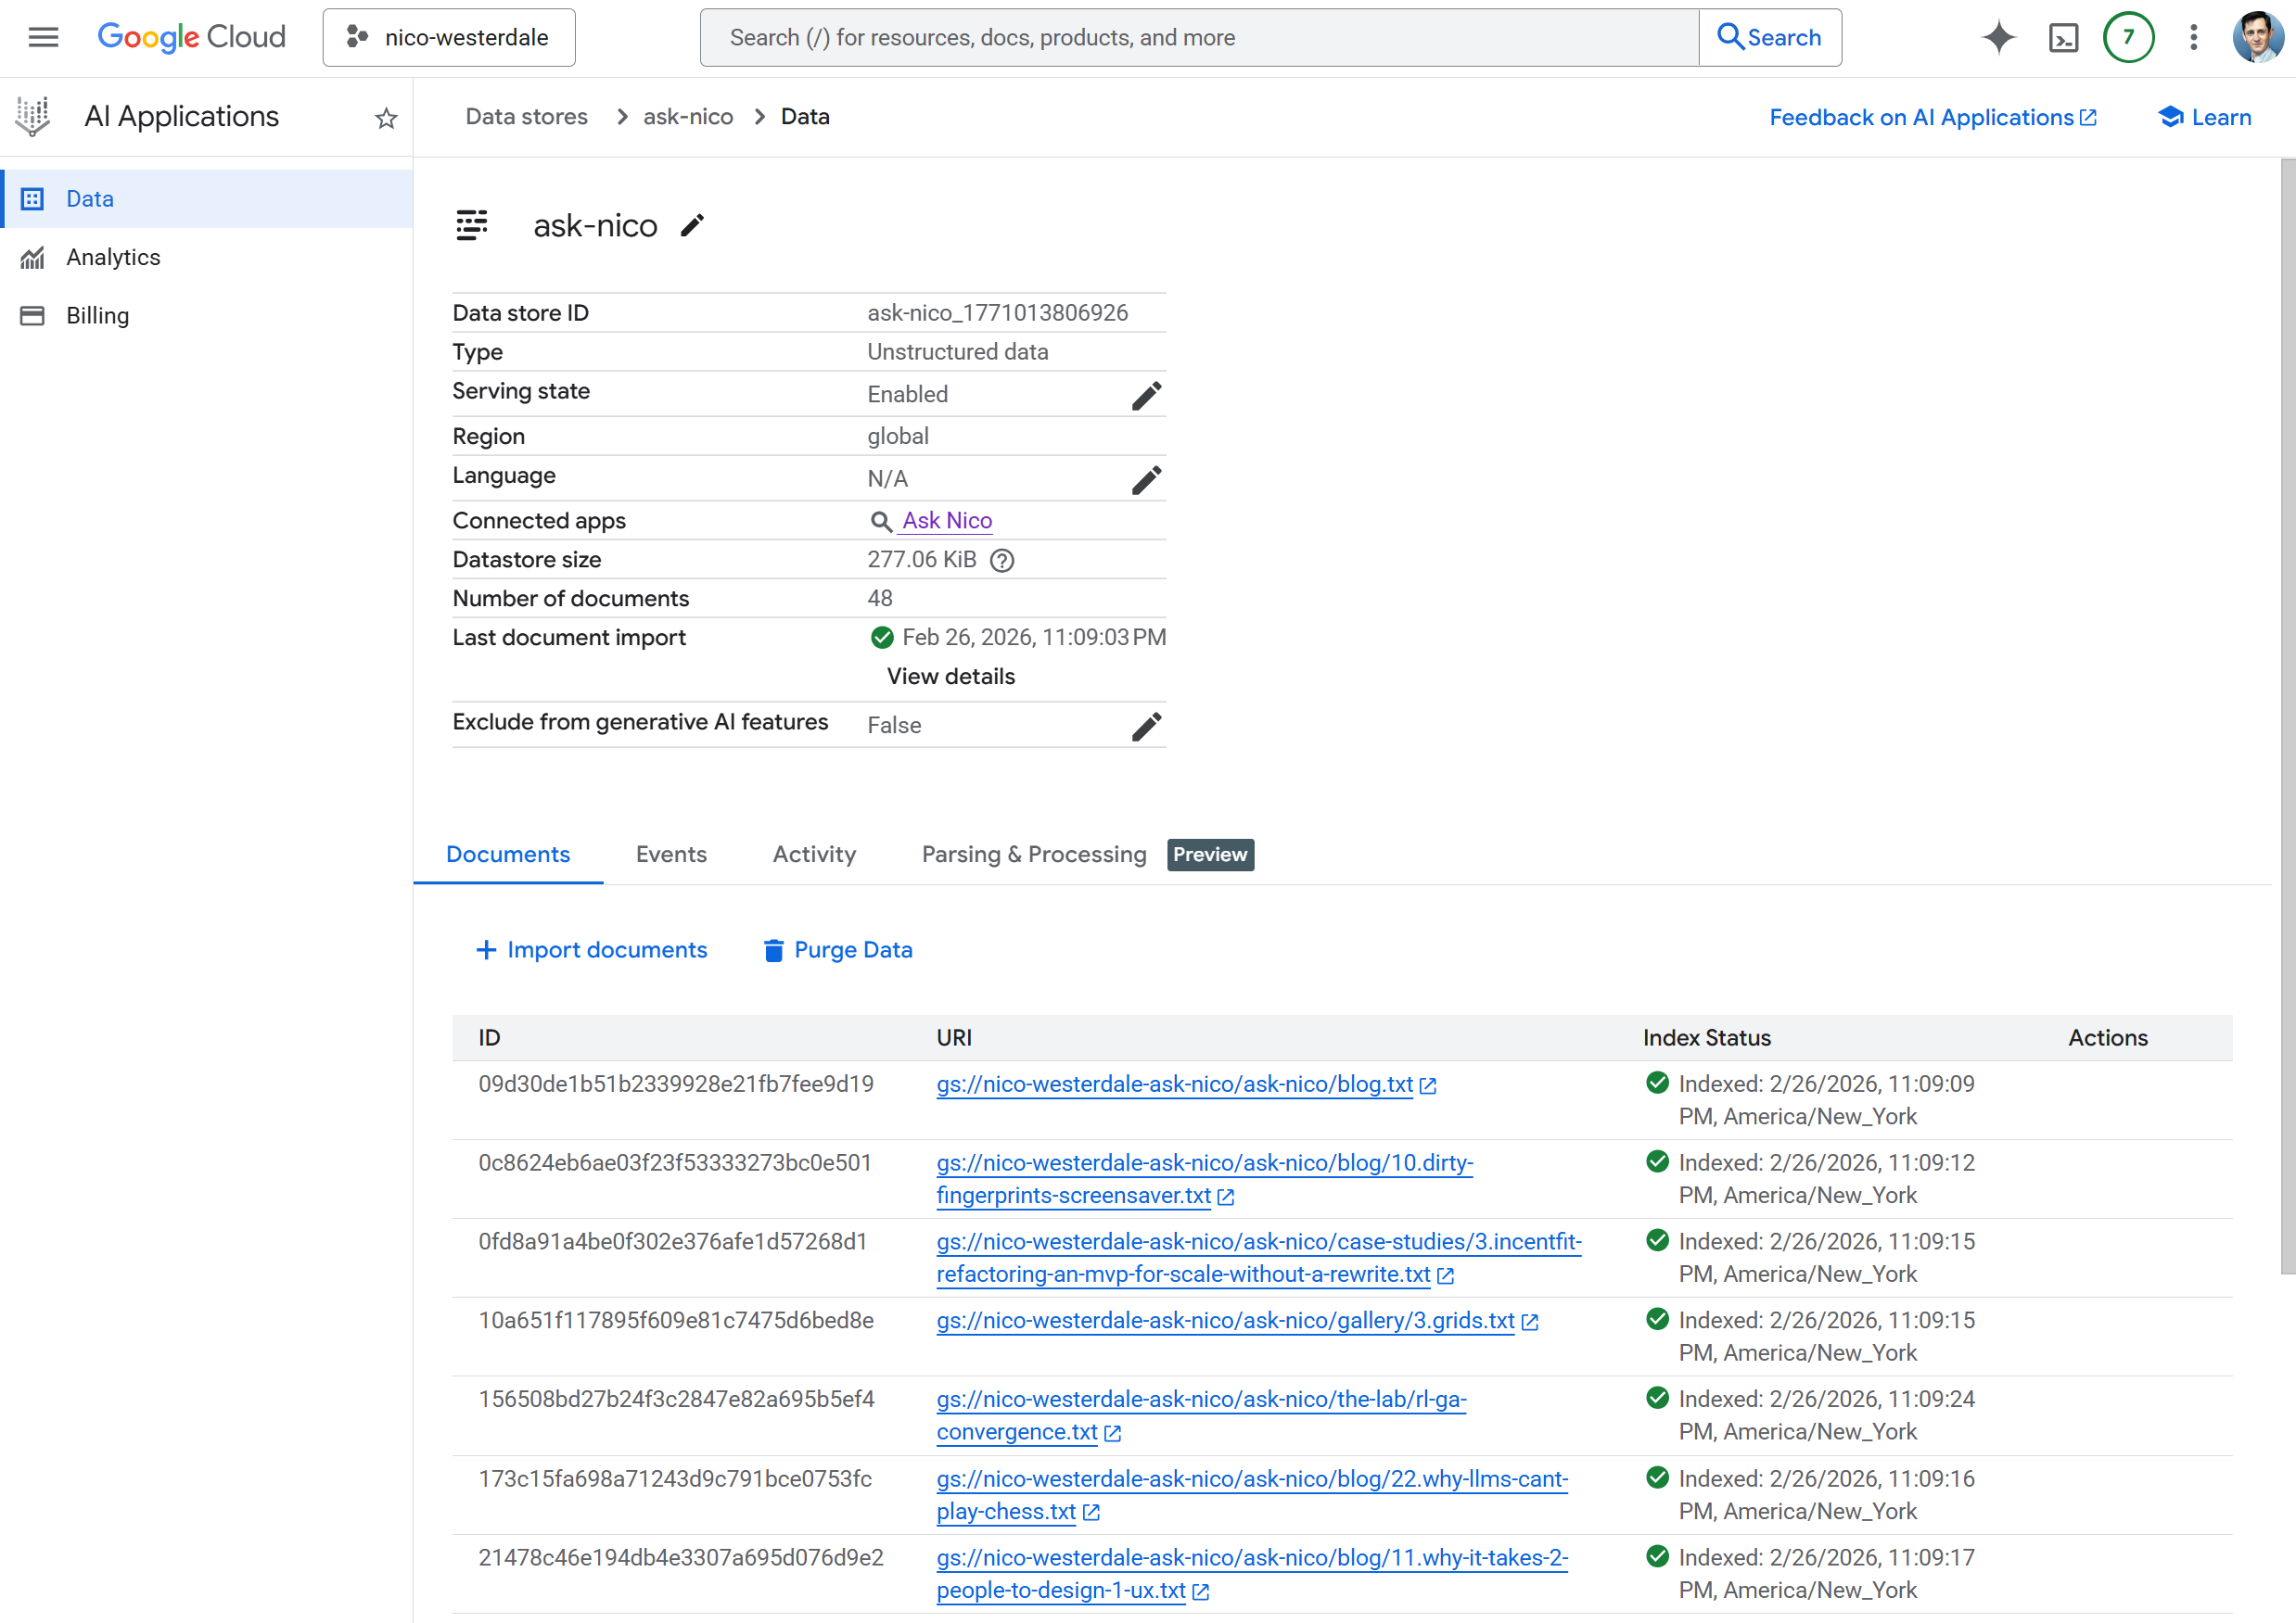Activate Cloud Shell terminal
This screenshot has width=2296, height=1623.
[x=2063, y=37]
